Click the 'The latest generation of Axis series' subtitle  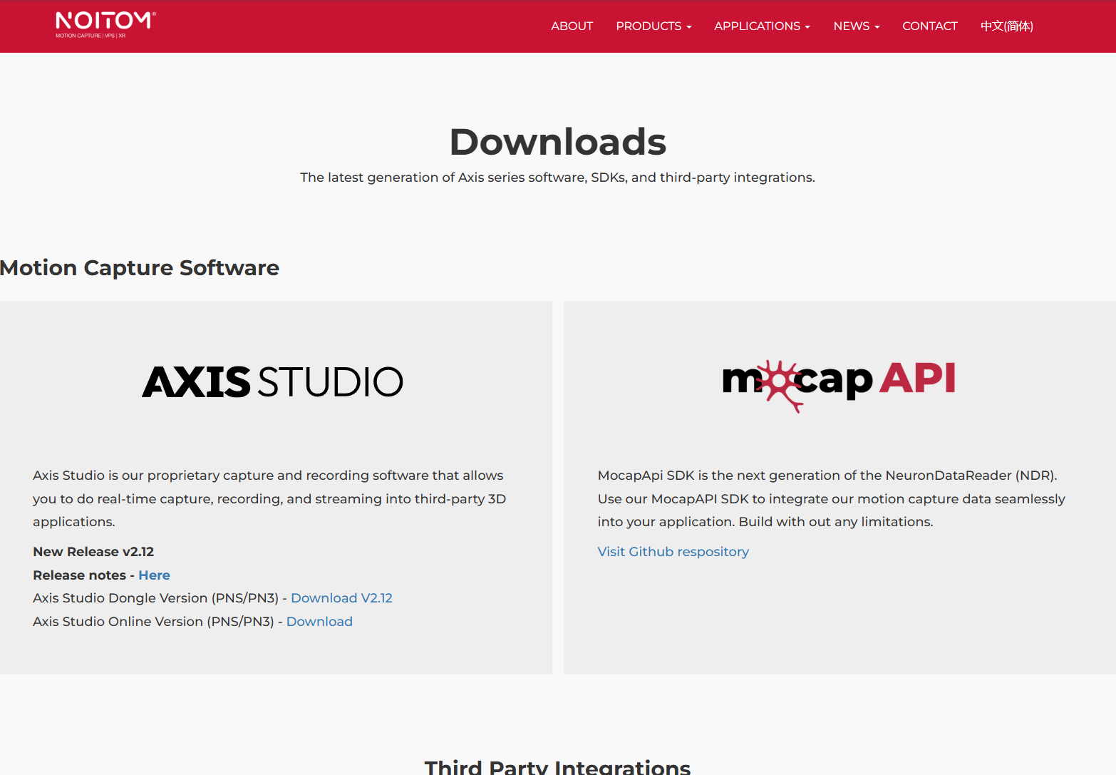pyautogui.click(x=557, y=178)
